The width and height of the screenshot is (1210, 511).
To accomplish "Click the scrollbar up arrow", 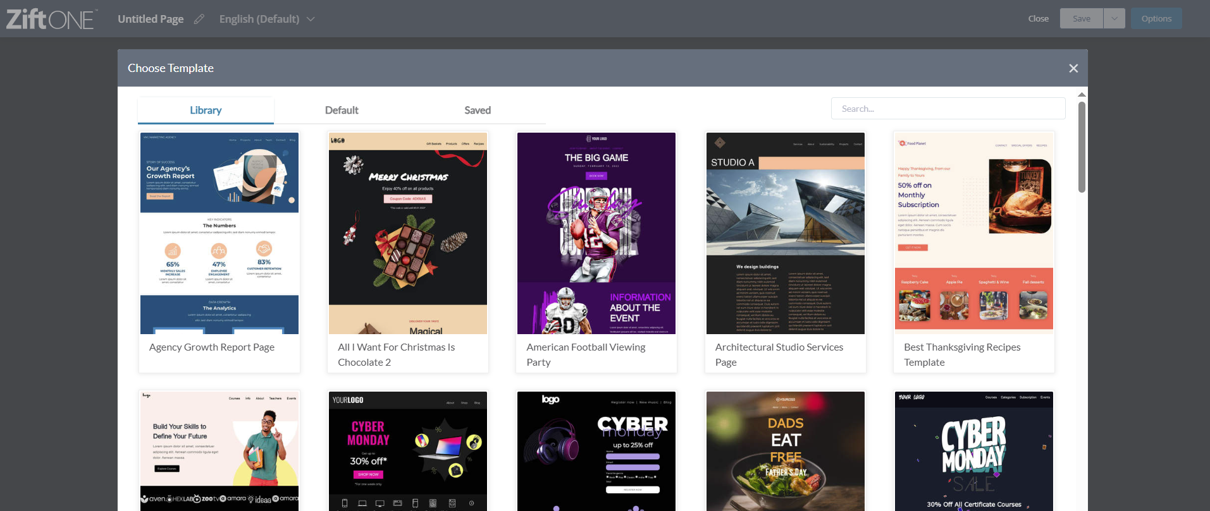I will (1082, 95).
